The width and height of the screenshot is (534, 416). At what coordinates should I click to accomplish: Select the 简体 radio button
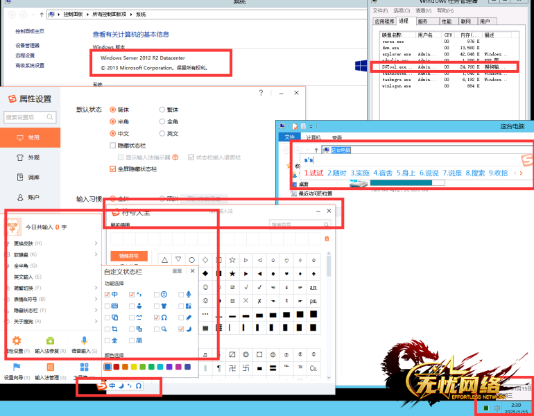pyautogui.click(x=112, y=110)
